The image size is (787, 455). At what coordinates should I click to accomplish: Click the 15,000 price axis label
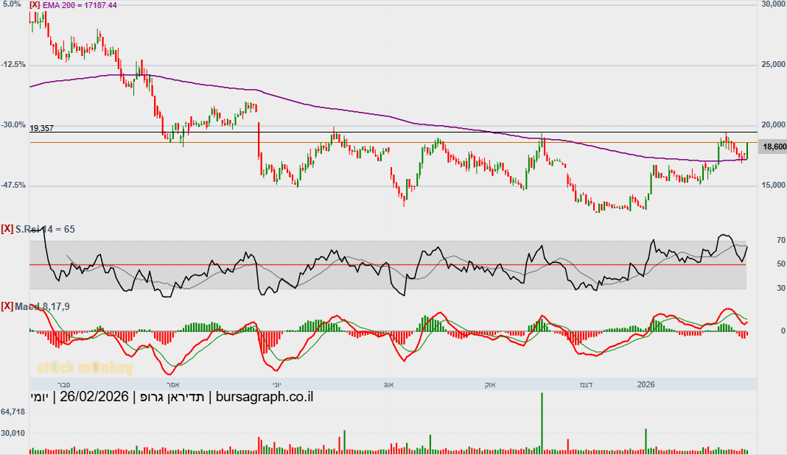pos(773,185)
